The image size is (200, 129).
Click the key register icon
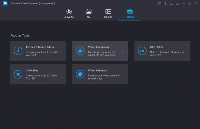(x=165, y=3)
